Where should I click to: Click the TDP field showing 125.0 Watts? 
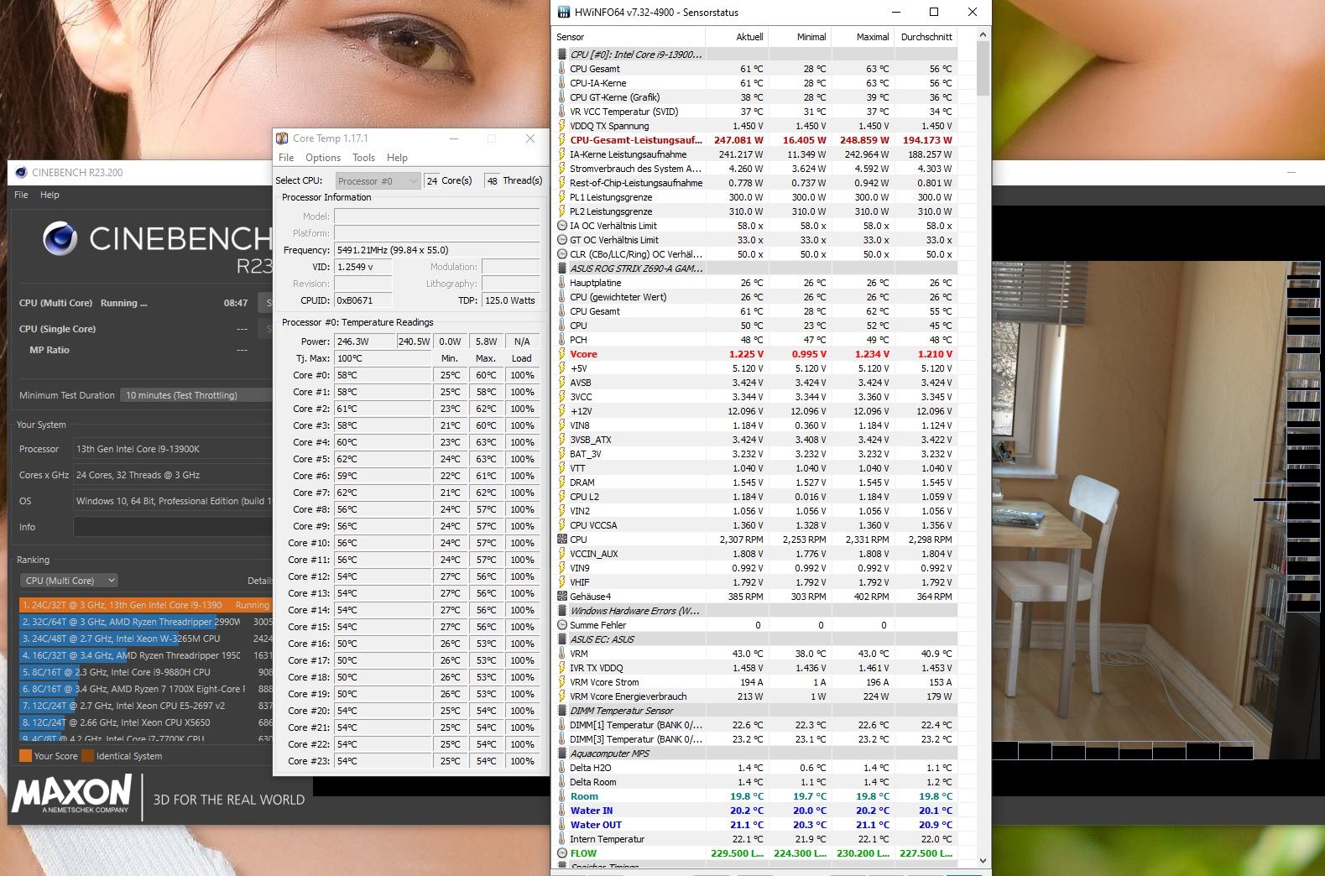[510, 300]
